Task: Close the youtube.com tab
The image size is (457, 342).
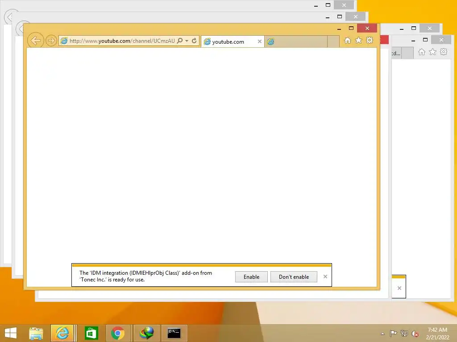Action: [259, 41]
